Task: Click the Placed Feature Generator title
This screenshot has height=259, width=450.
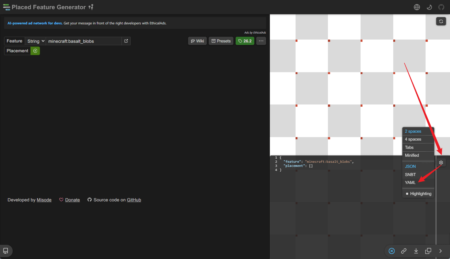Action: pyautogui.click(x=49, y=7)
